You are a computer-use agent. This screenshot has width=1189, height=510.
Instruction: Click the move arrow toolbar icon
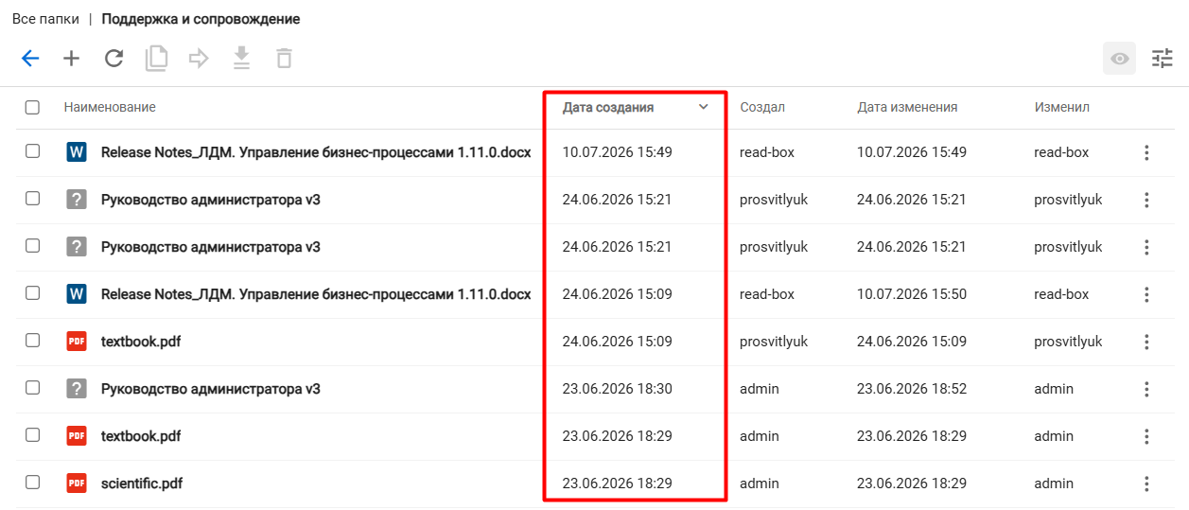point(199,59)
